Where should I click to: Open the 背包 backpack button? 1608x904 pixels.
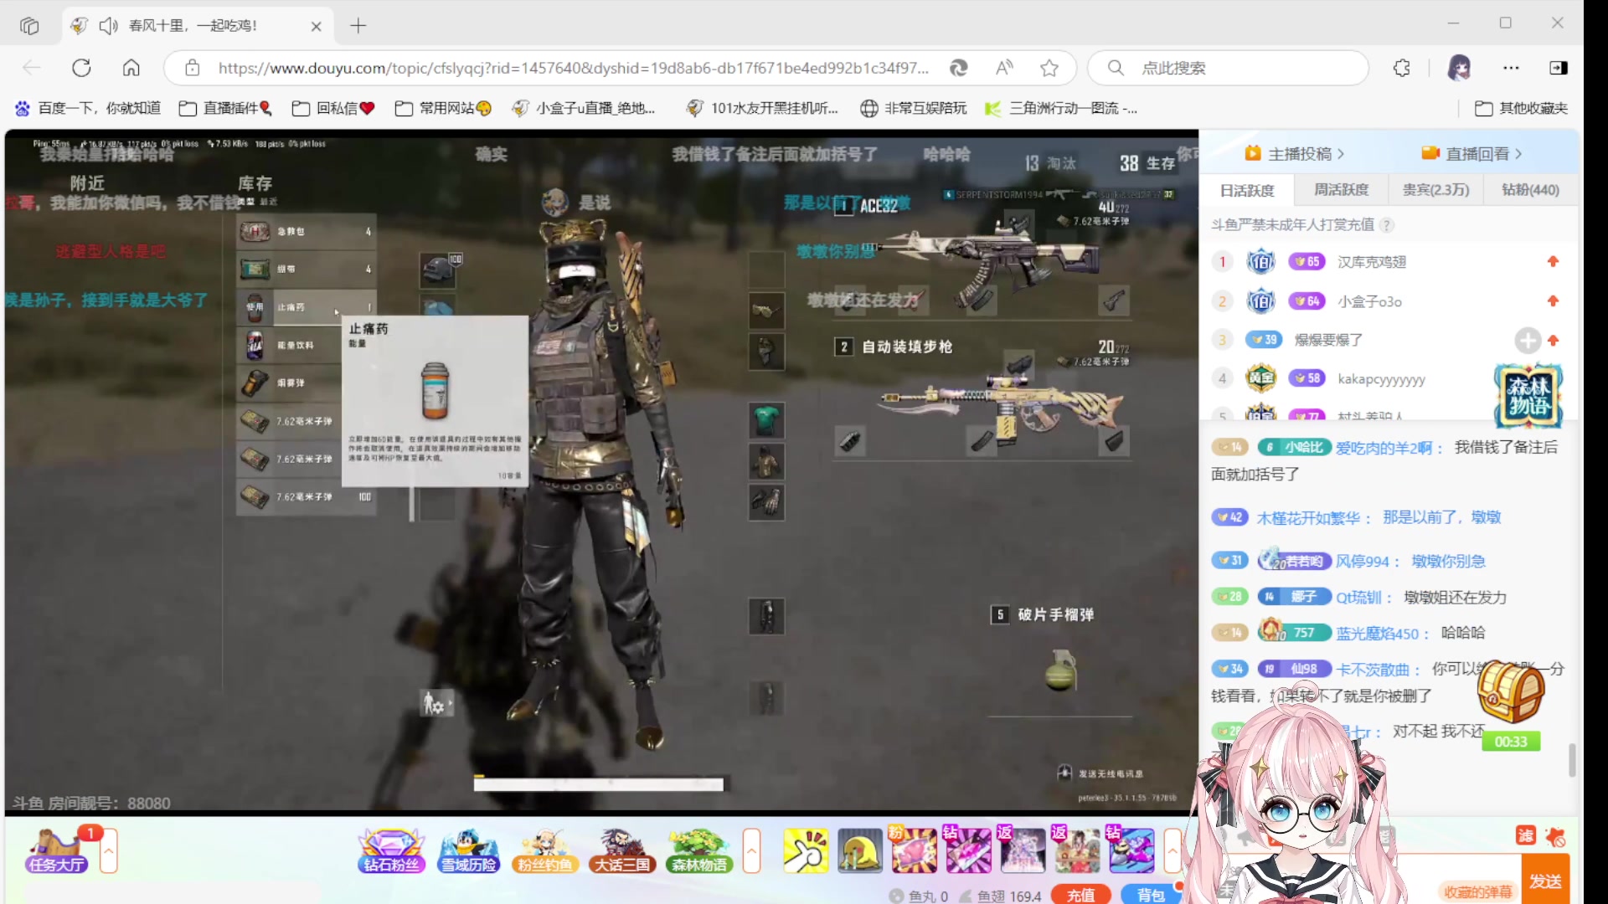pyautogui.click(x=1151, y=895)
